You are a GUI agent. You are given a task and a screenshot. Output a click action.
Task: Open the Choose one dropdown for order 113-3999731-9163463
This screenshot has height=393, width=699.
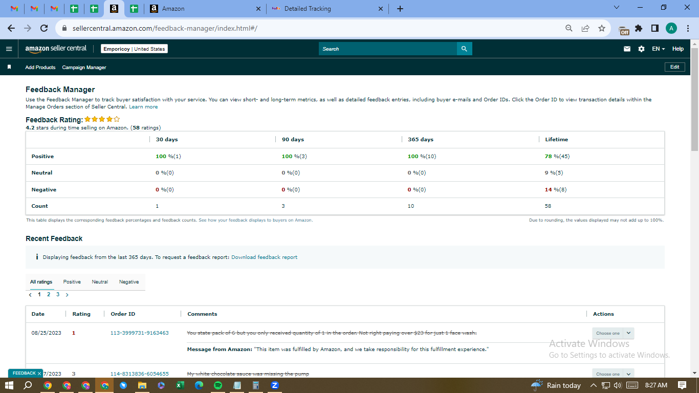[x=613, y=333]
